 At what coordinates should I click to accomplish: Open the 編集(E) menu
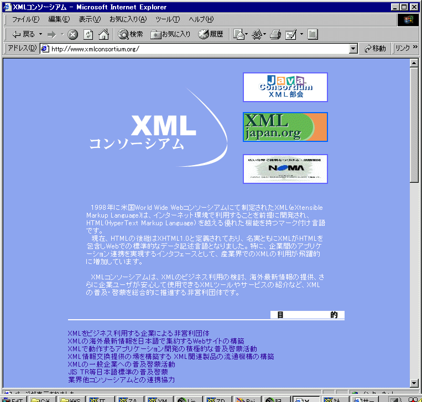point(59,19)
